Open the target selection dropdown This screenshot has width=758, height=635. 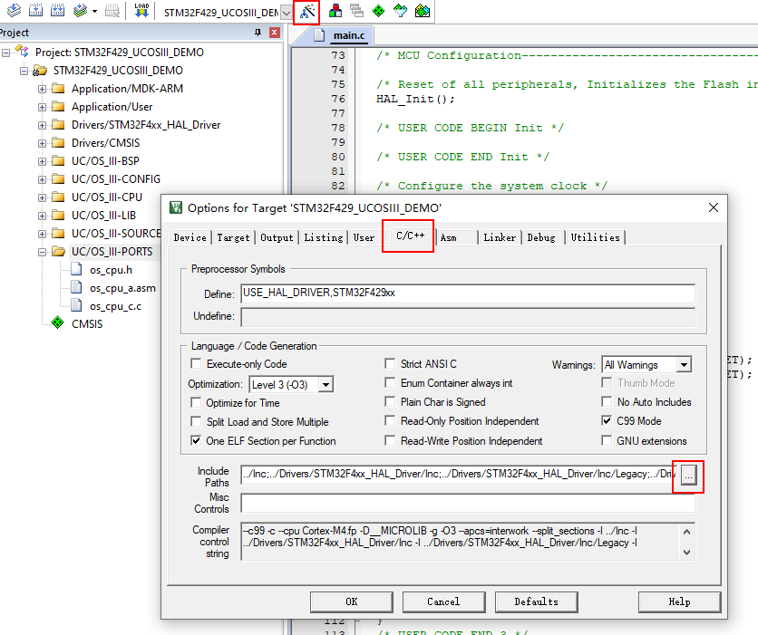pos(287,13)
